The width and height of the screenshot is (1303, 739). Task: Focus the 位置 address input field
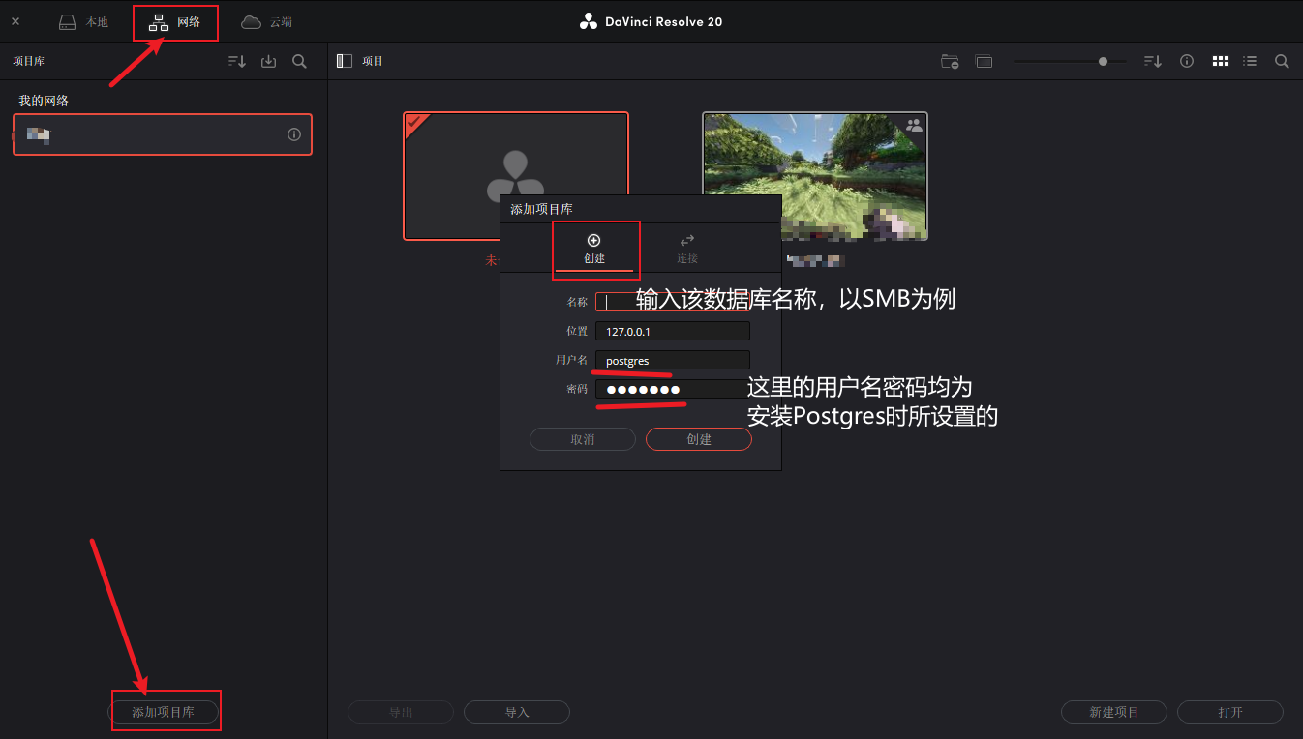click(x=673, y=331)
